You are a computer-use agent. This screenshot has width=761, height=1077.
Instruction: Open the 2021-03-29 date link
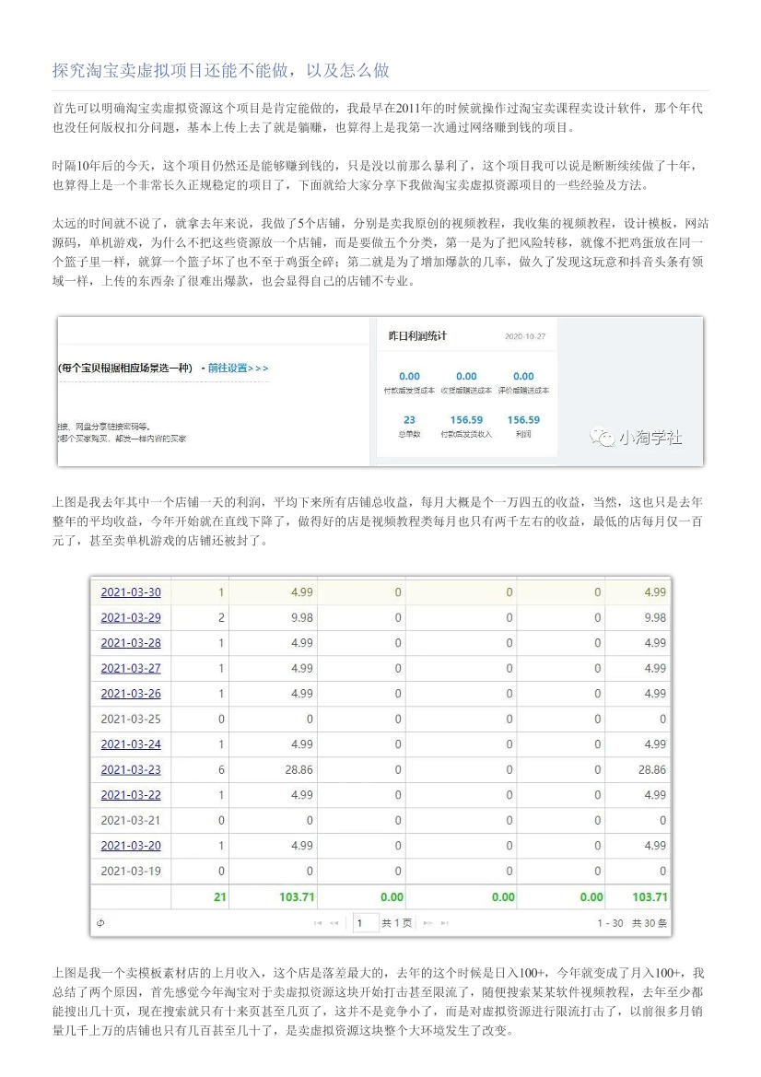[131, 617]
